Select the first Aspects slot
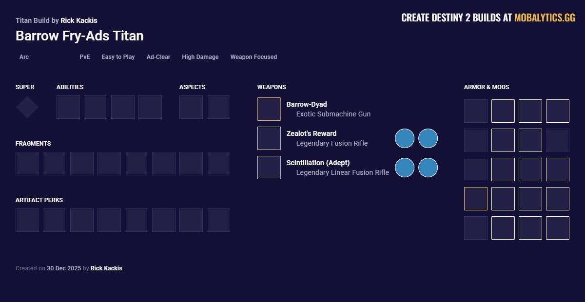Image resolution: width=585 pixels, height=302 pixels. [191, 107]
